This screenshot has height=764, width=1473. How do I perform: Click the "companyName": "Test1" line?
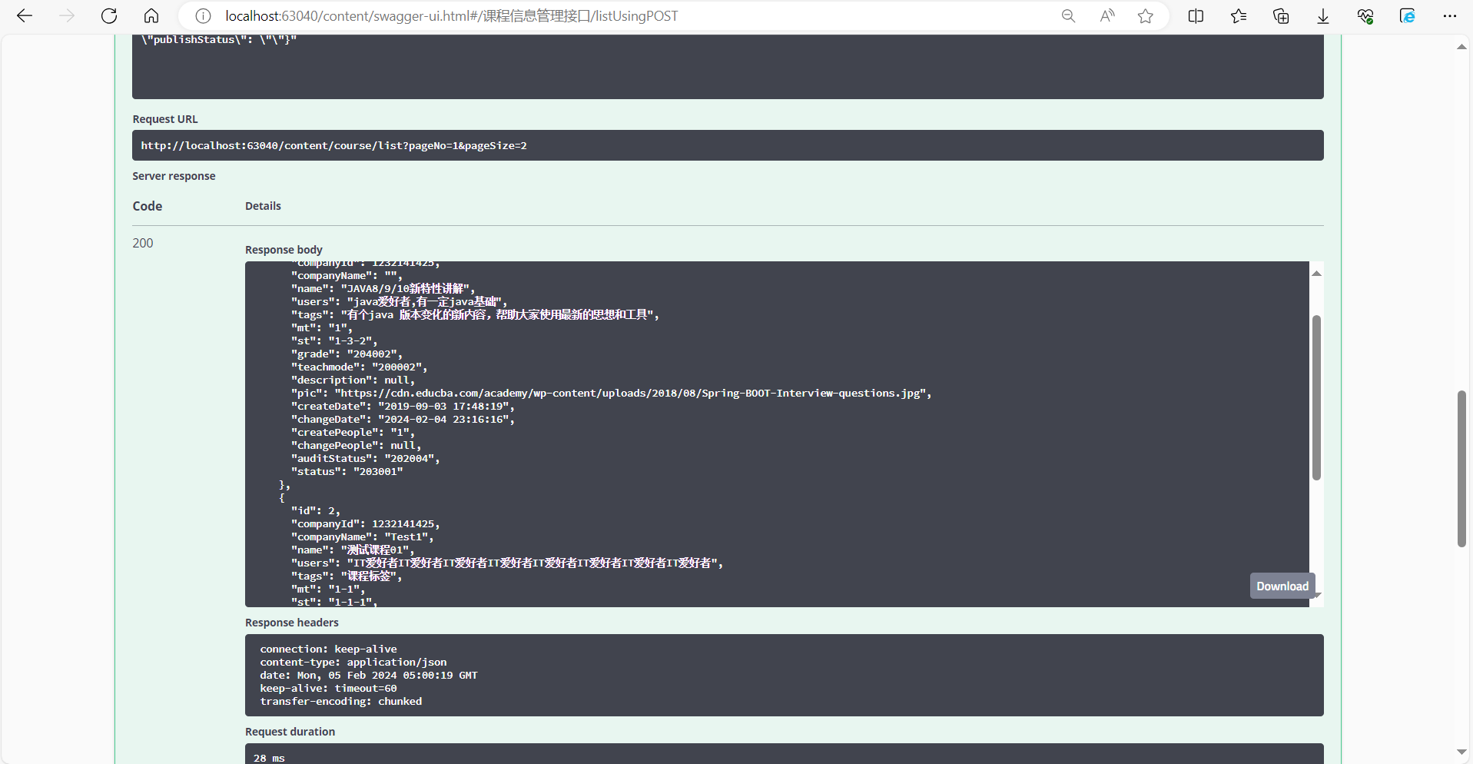[362, 536]
